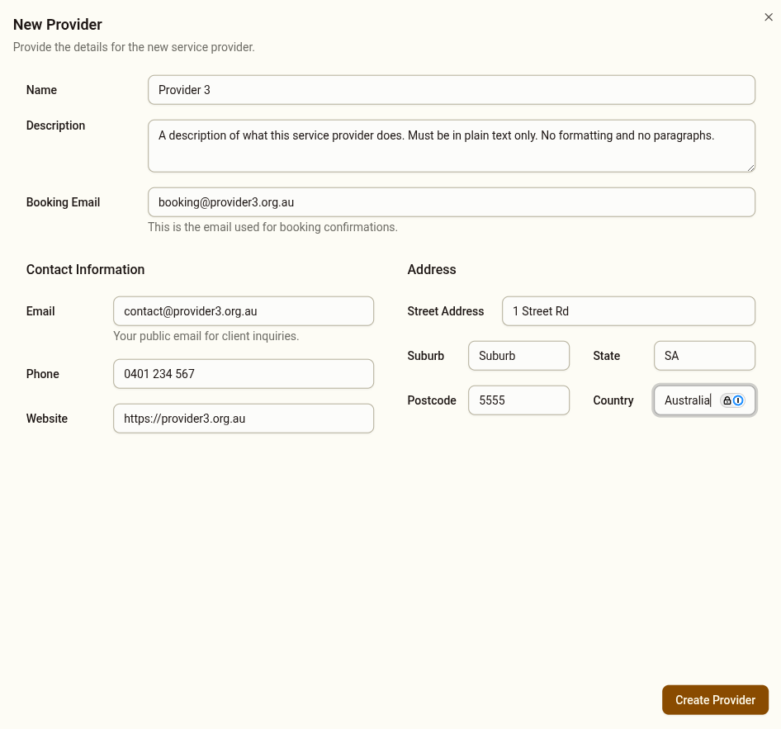Image resolution: width=781 pixels, height=729 pixels.
Task: Focus the Description text area
Action: pyautogui.click(x=451, y=145)
